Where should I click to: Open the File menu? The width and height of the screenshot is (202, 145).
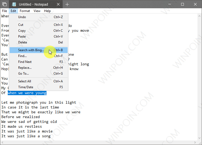pos(5,11)
